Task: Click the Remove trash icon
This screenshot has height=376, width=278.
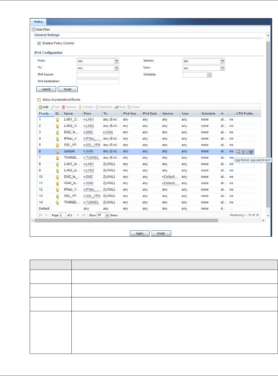Action: pos(63,107)
